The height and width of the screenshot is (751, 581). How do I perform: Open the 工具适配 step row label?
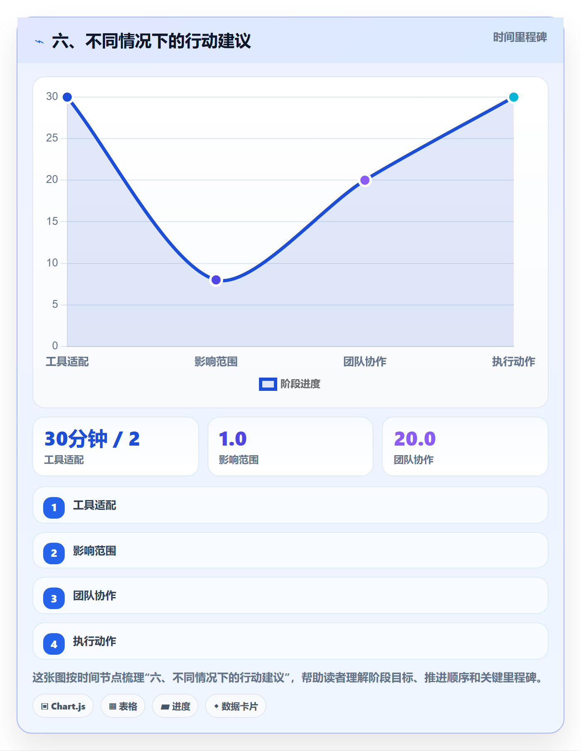95,505
